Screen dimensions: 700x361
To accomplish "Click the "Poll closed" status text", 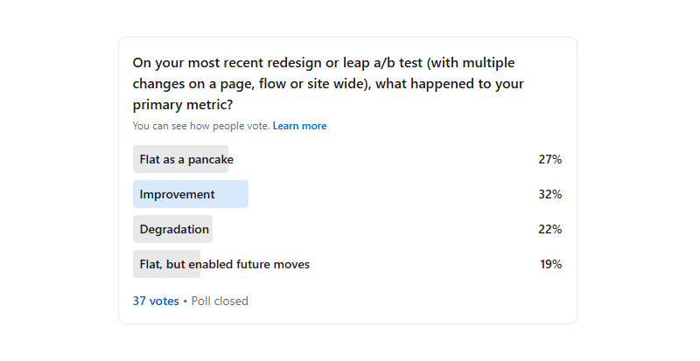I will pyautogui.click(x=220, y=301).
